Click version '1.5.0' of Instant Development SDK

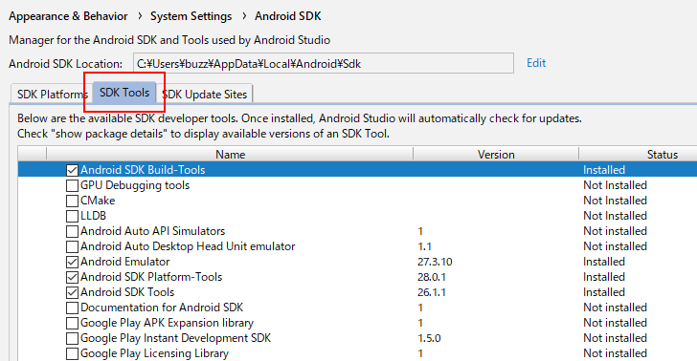point(429,338)
